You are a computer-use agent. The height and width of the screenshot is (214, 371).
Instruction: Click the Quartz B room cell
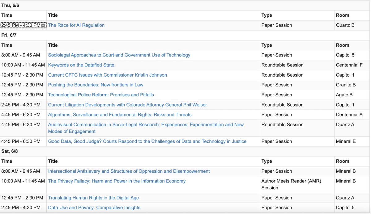pos(345,25)
